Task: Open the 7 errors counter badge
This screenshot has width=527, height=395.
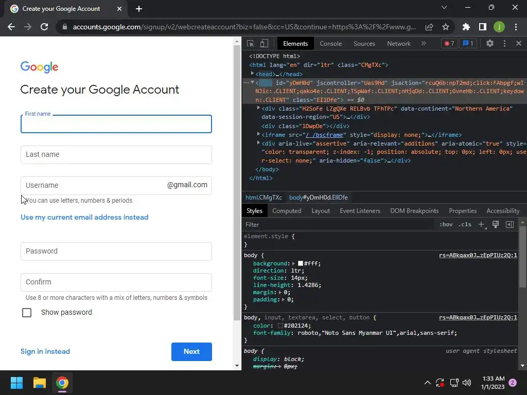Action: [x=449, y=43]
